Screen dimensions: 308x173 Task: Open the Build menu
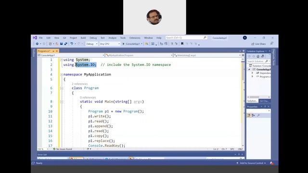[x=83, y=37]
